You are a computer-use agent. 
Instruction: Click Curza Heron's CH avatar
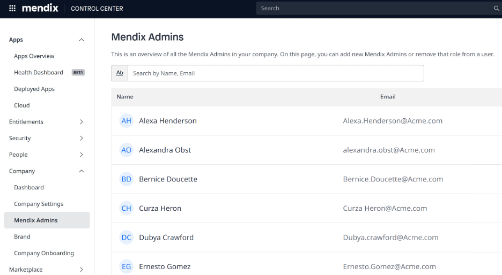click(126, 208)
